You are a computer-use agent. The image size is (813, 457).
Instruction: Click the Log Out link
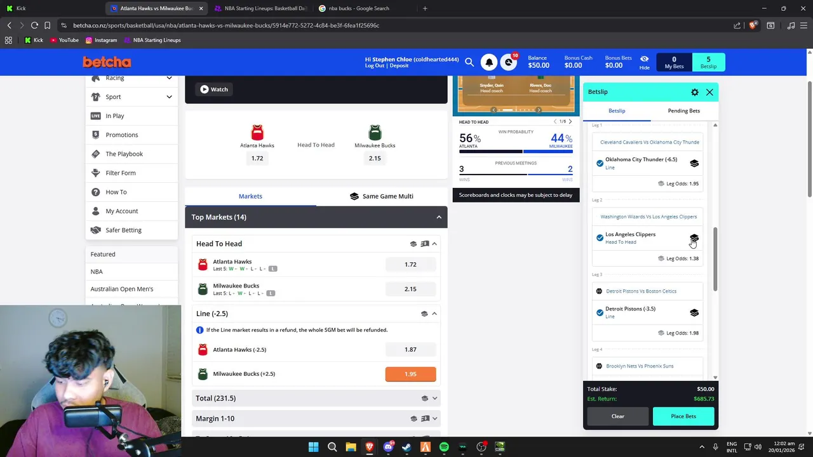click(375, 66)
